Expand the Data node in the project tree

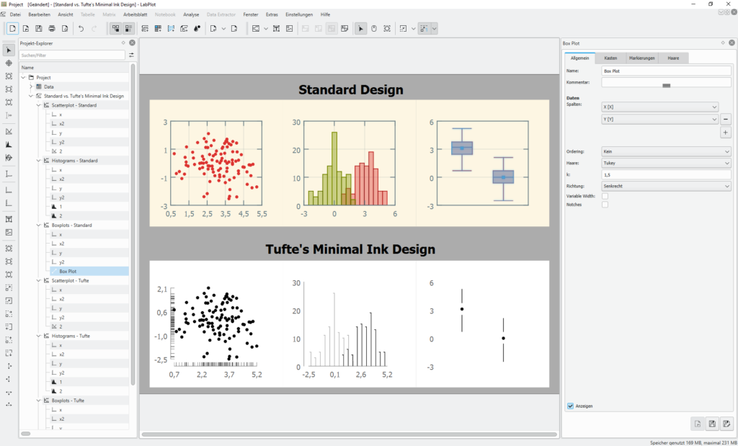[x=31, y=86]
